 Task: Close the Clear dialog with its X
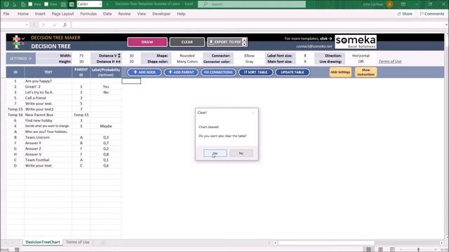coord(253,113)
